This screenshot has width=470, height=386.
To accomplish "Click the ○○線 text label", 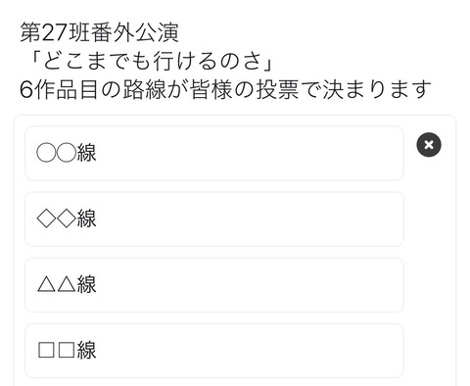I will [x=67, y=153].
